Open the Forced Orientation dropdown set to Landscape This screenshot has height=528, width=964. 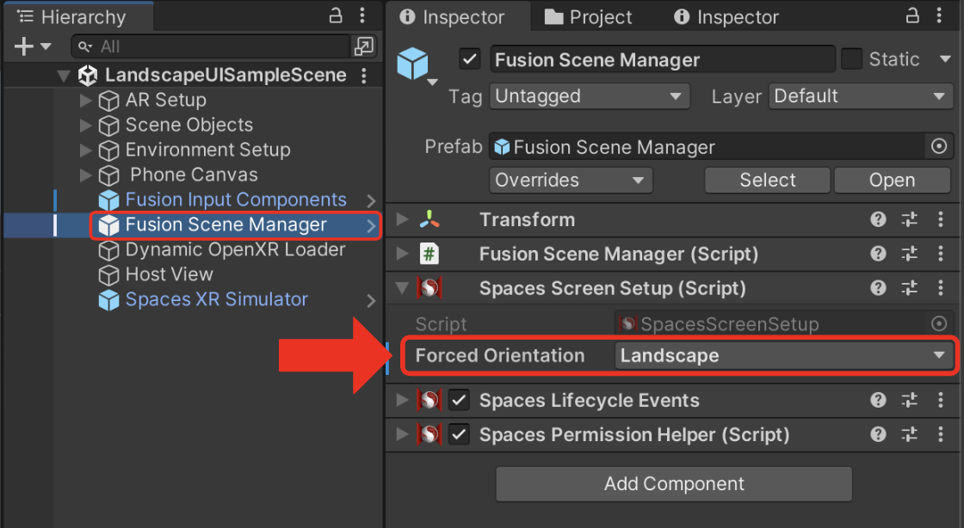(784, 355)
